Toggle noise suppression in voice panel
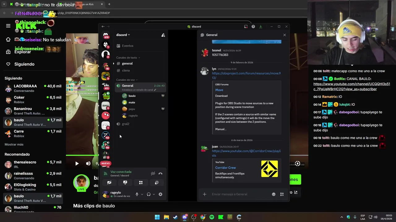 (153, 174)
